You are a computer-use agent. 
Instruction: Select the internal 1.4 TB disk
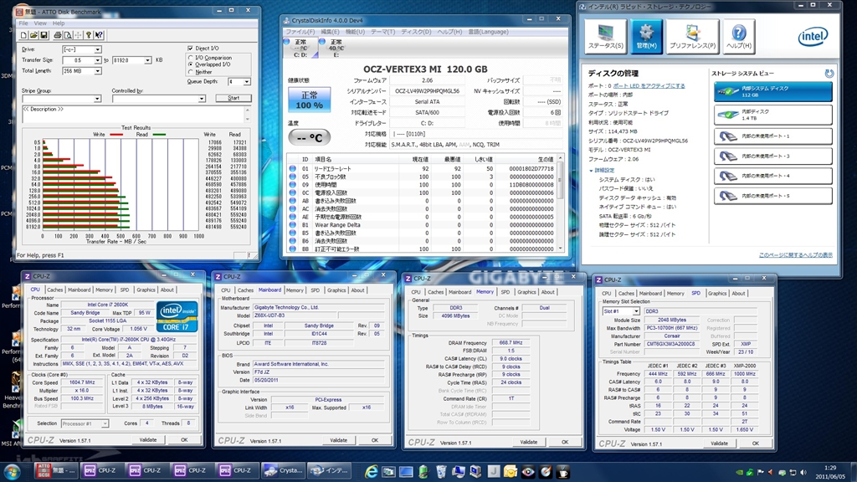(x=773, y=114)
